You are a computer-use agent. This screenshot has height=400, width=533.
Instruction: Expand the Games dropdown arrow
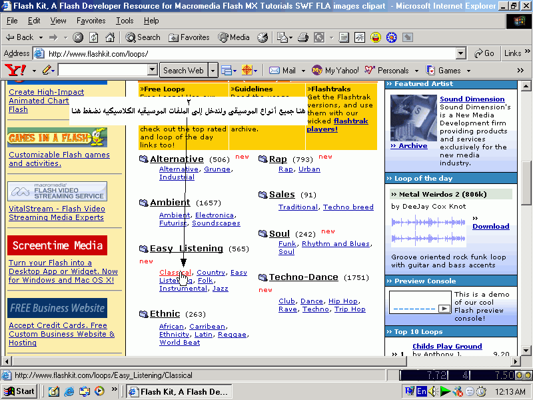[x=468, y=71]
